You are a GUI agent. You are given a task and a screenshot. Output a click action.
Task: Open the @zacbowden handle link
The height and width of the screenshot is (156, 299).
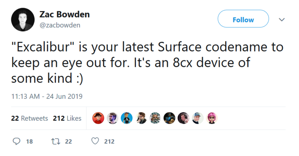[x=60, y=25]
